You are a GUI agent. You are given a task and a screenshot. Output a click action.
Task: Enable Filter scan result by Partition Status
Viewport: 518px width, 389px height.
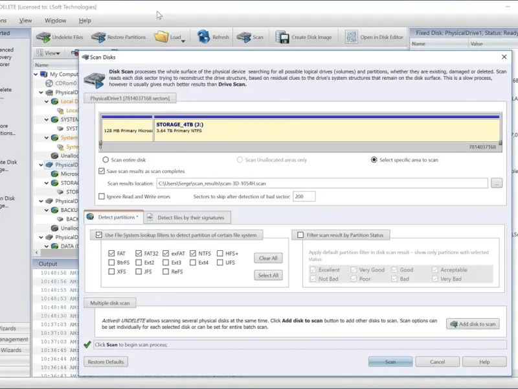[300, 235]
